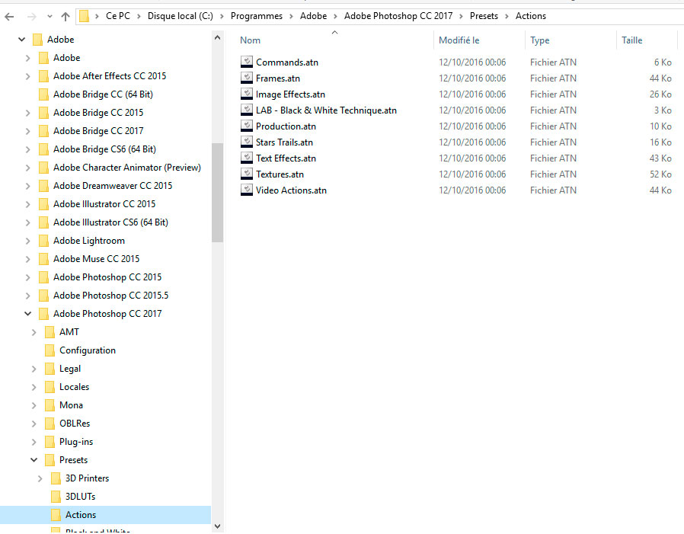
Task: Sort by the Modifié le column header
Action: [x=459, y=40]
